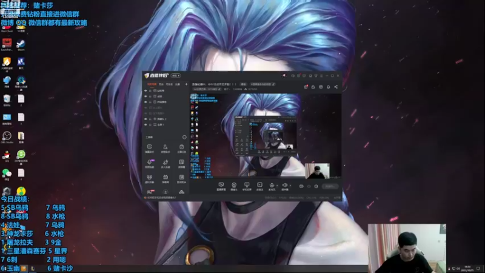485x273 pixels.
Task: Open the gear settings icon beside start button
Action: tap(316, 186)
